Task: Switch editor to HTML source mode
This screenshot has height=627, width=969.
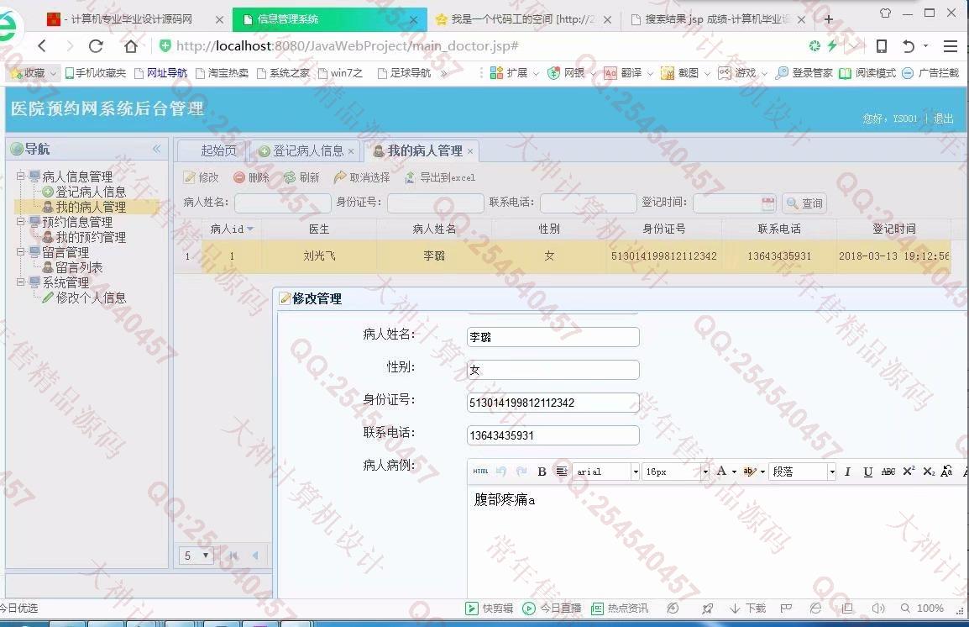Action: click(x=480, y=472)
